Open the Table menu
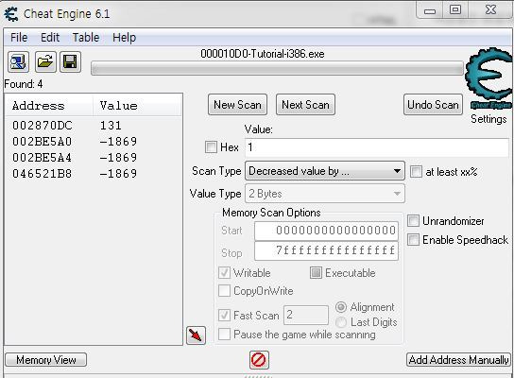The width and height of the screenshot is (514, 378). [86, 38]
